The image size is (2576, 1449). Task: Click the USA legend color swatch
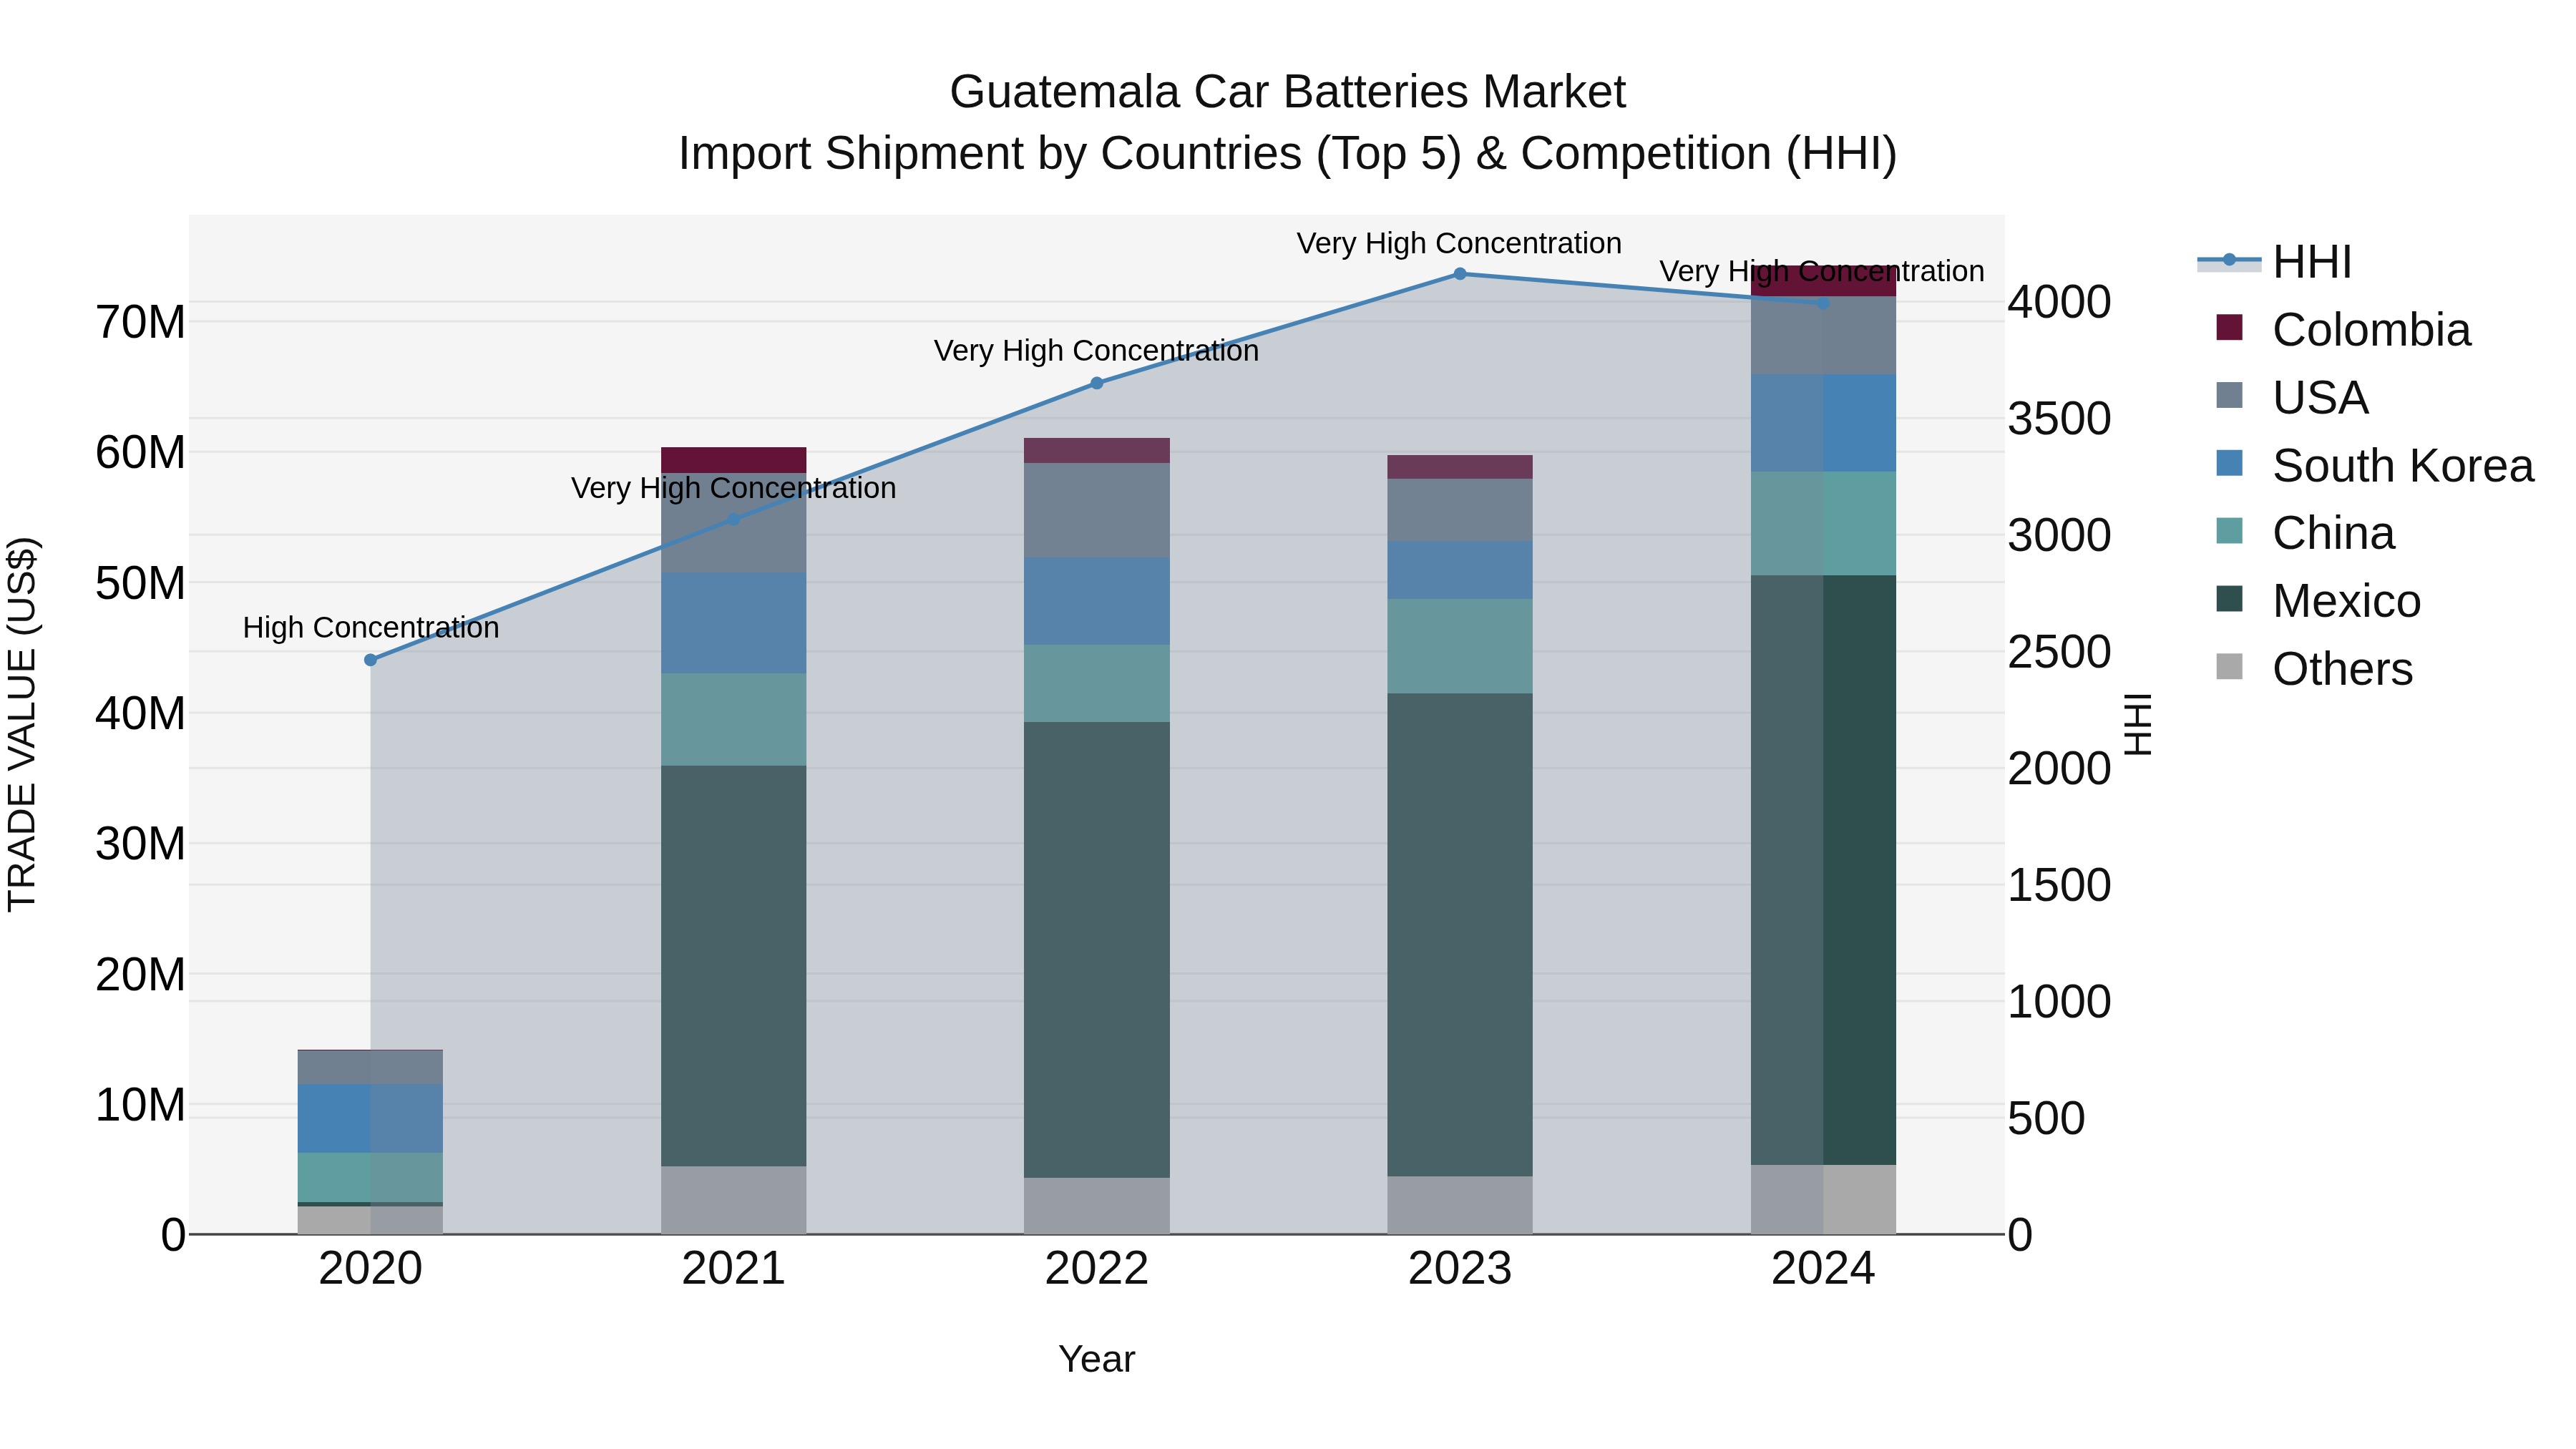[x=2229, y=395]
